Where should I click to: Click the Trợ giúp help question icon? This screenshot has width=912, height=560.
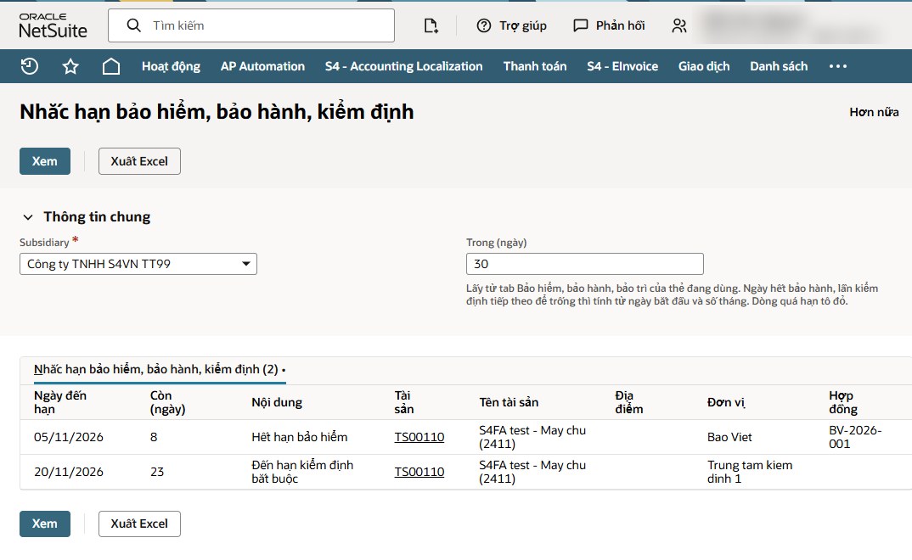point(484,25)
